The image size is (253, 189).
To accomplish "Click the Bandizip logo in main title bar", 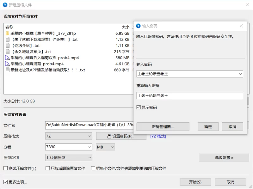I will (5, 5).
